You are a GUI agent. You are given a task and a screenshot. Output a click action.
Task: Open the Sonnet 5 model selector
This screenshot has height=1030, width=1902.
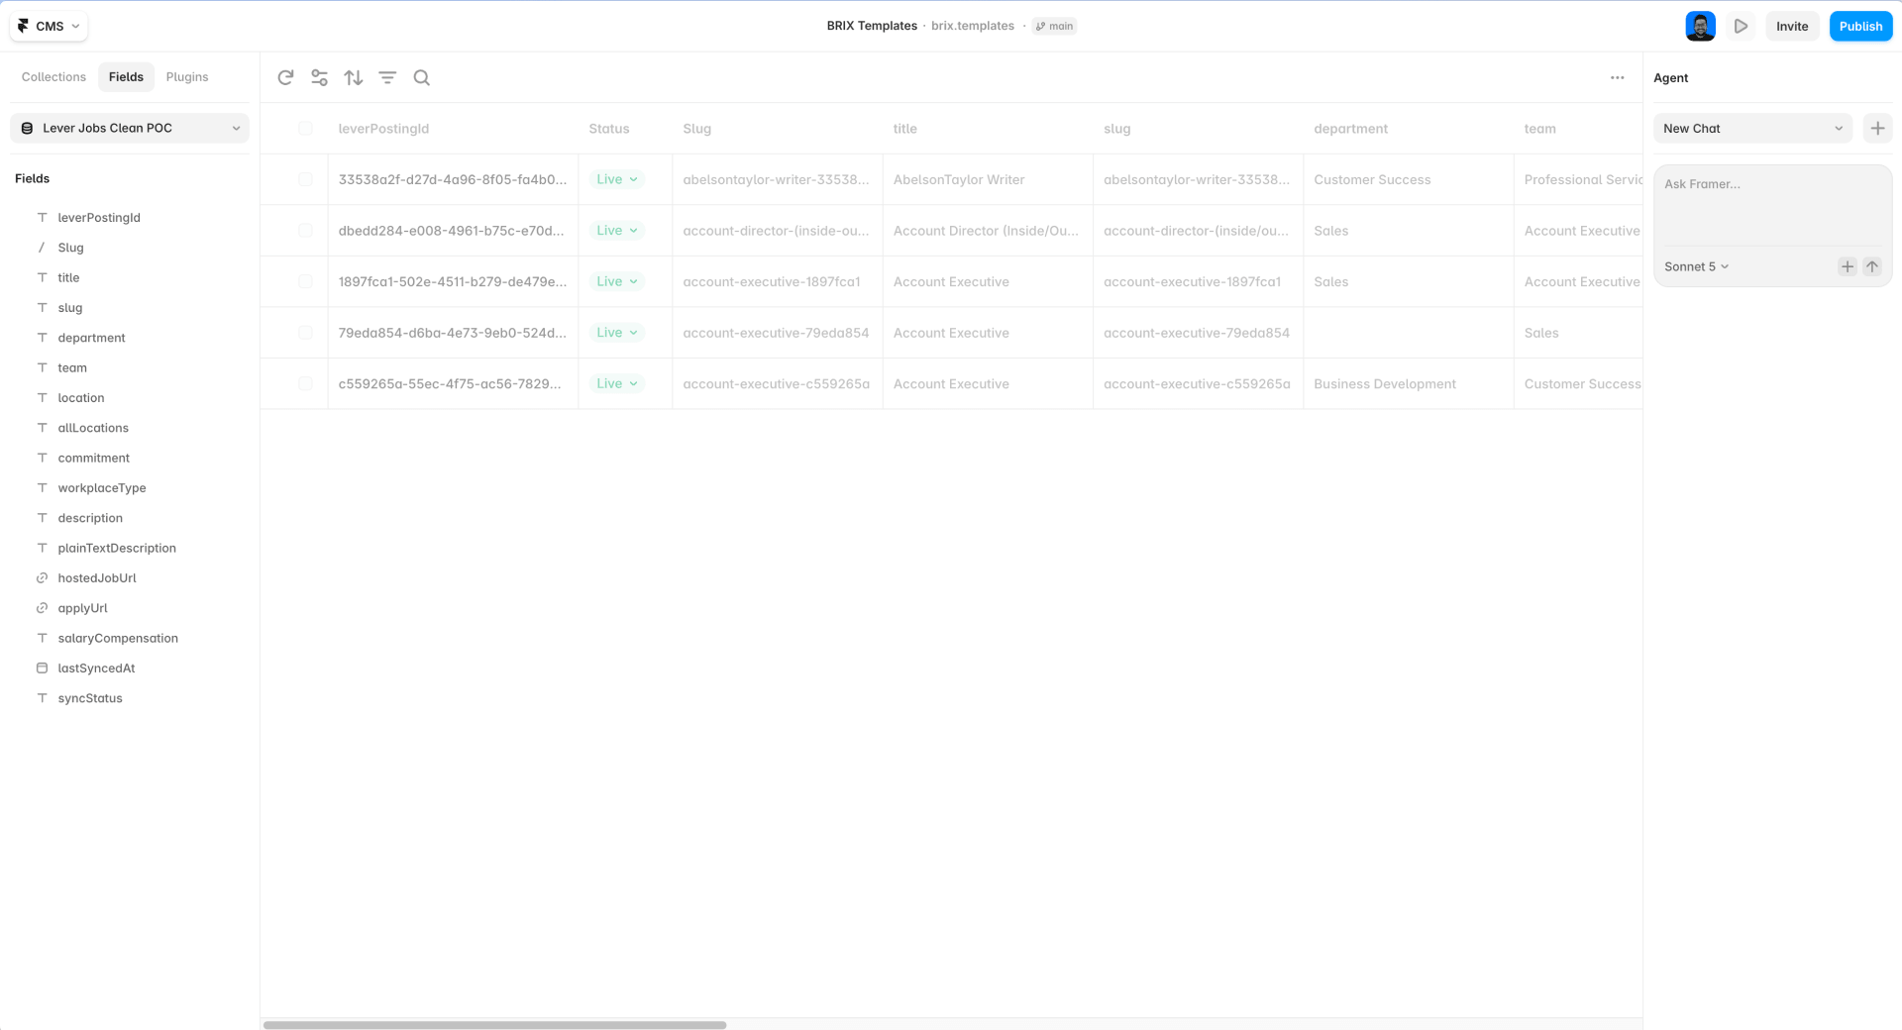click(1696, 266)
